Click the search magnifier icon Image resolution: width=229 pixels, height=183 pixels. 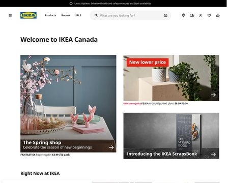(96, 15)
